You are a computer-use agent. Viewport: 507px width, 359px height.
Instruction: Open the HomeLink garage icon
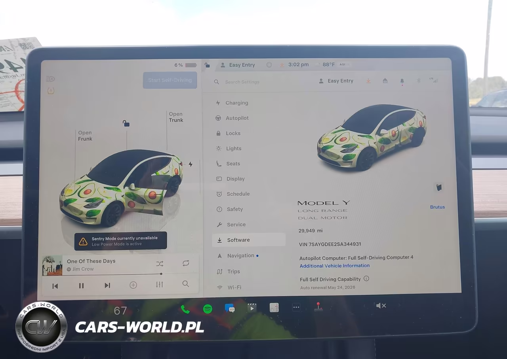(385, 81)
